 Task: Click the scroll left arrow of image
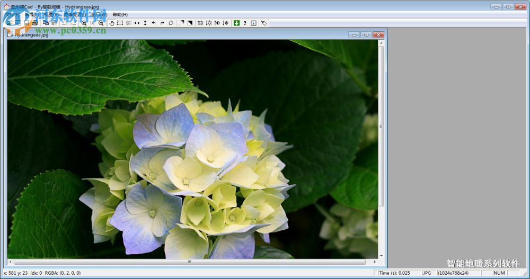(10, 262)
